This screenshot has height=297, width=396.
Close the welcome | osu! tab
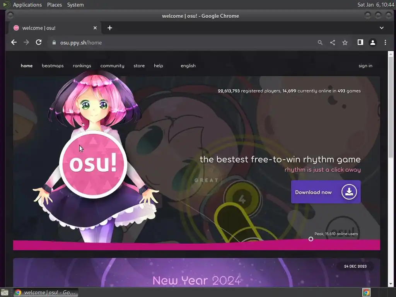(95, 28)
